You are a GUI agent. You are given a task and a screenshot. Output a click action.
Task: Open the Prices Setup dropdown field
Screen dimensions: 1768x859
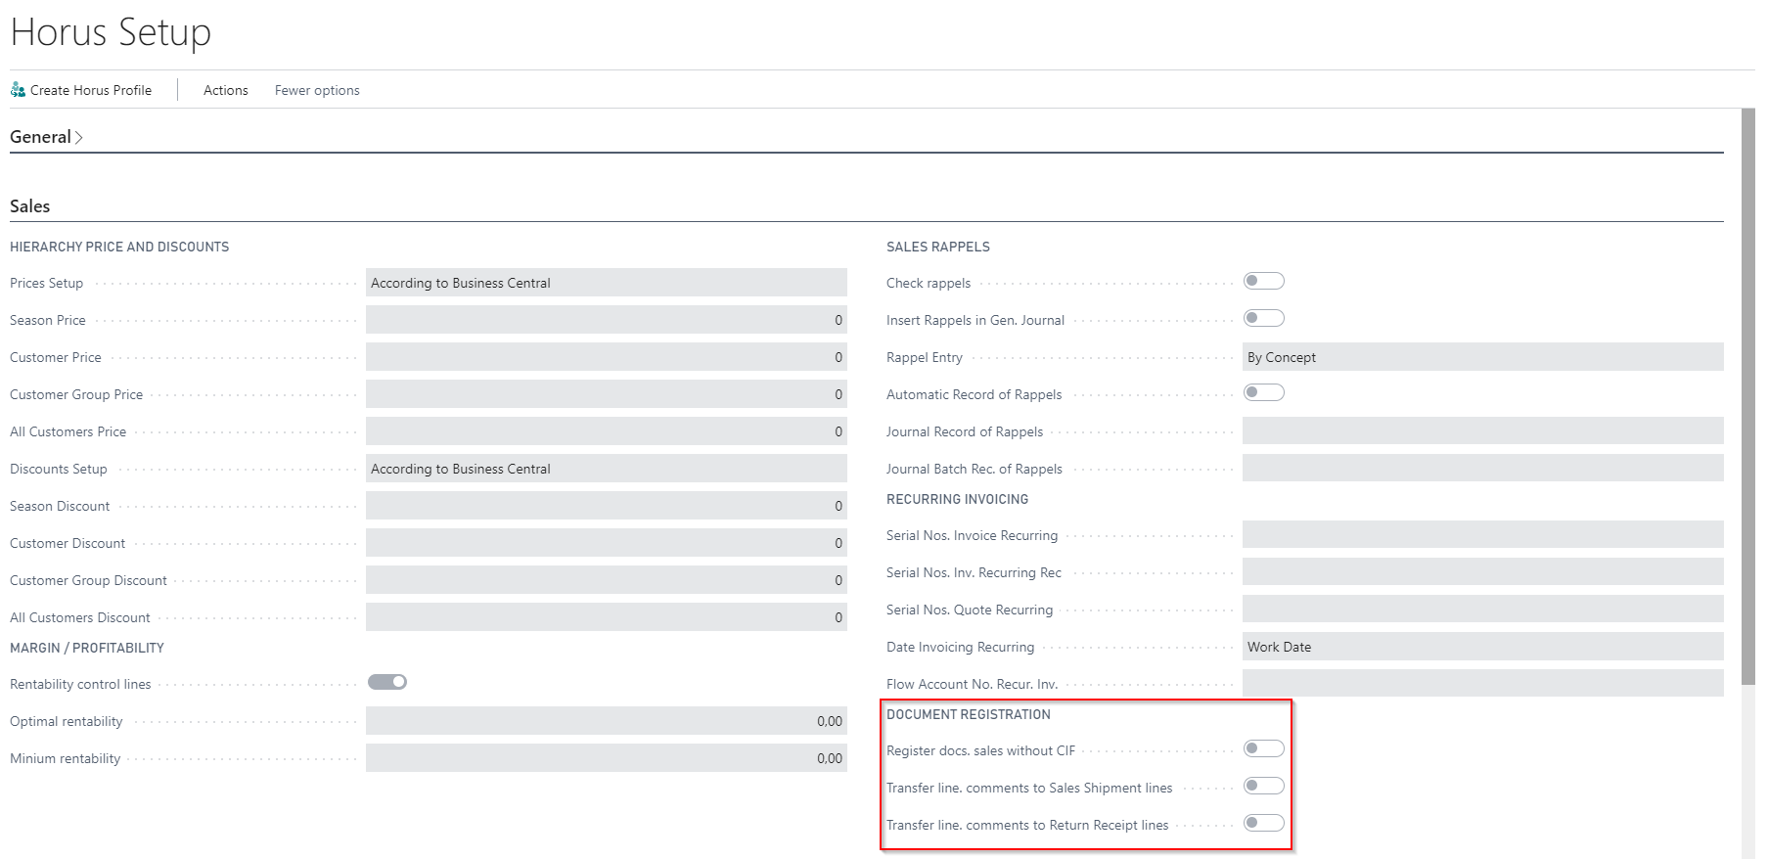[x=607, y=283]
